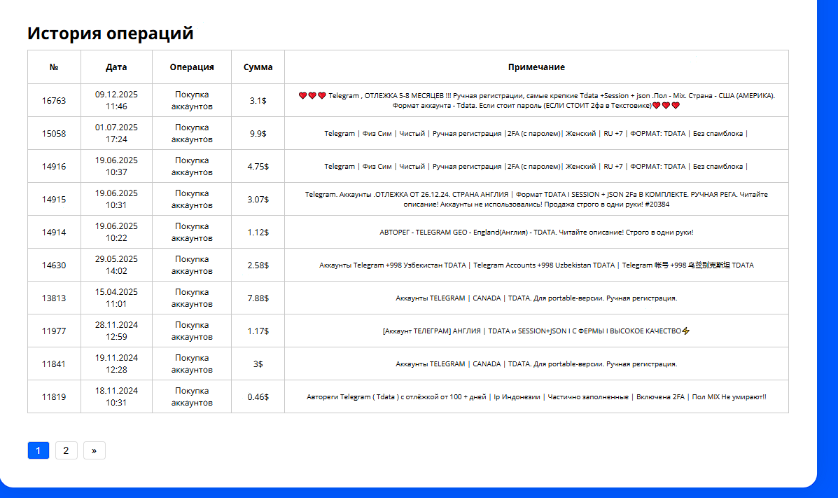
Task: Click date 09.12.2025 11:46
Action: tap(116, 101)
